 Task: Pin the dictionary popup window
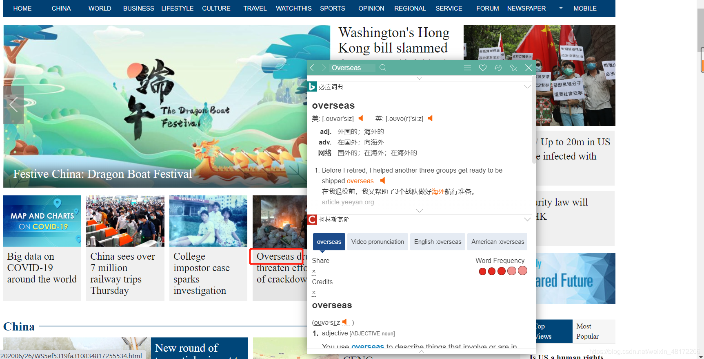coord(513,68)
